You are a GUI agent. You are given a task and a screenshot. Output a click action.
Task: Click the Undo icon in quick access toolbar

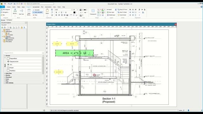pos(9,4)
